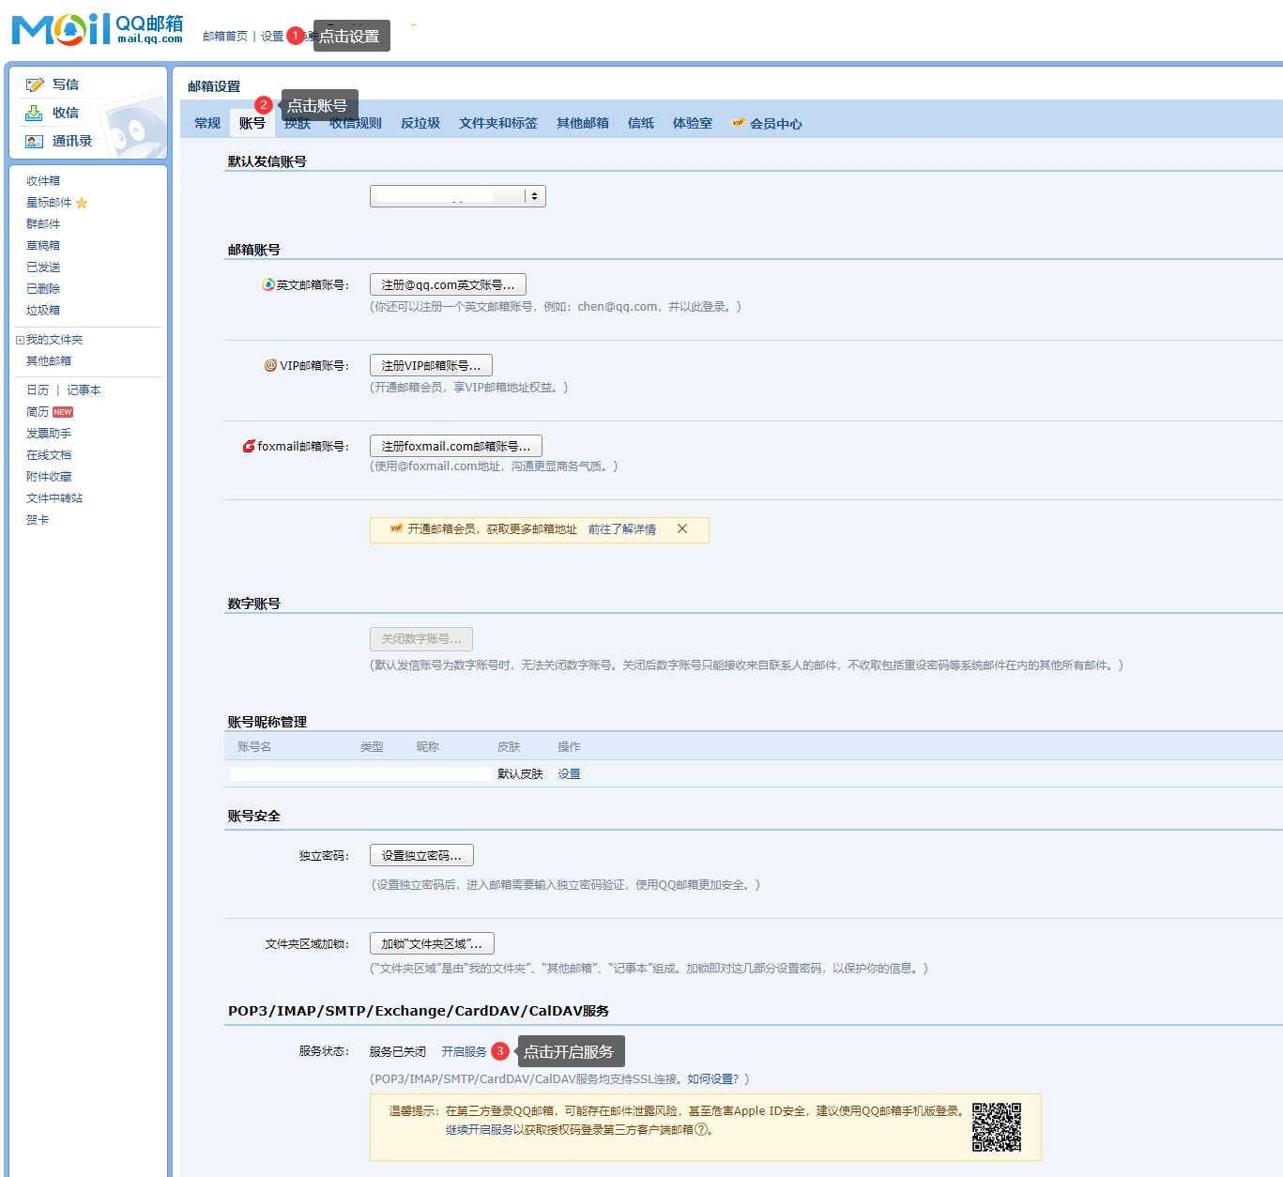The height and width of the screenshot is (1177, 1283).
Task: Open the 文件夹和标签 tab
Action: click(497, 124)
